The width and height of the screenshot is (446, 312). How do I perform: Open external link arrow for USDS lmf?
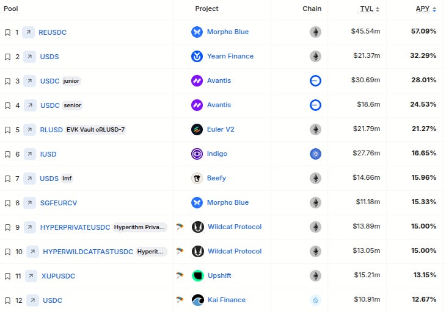click(x=29, y=179)
